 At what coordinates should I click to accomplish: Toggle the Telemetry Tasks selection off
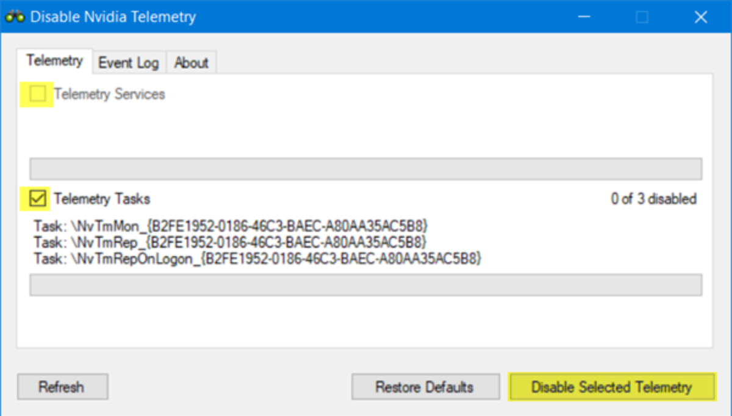tap(38, 198)
